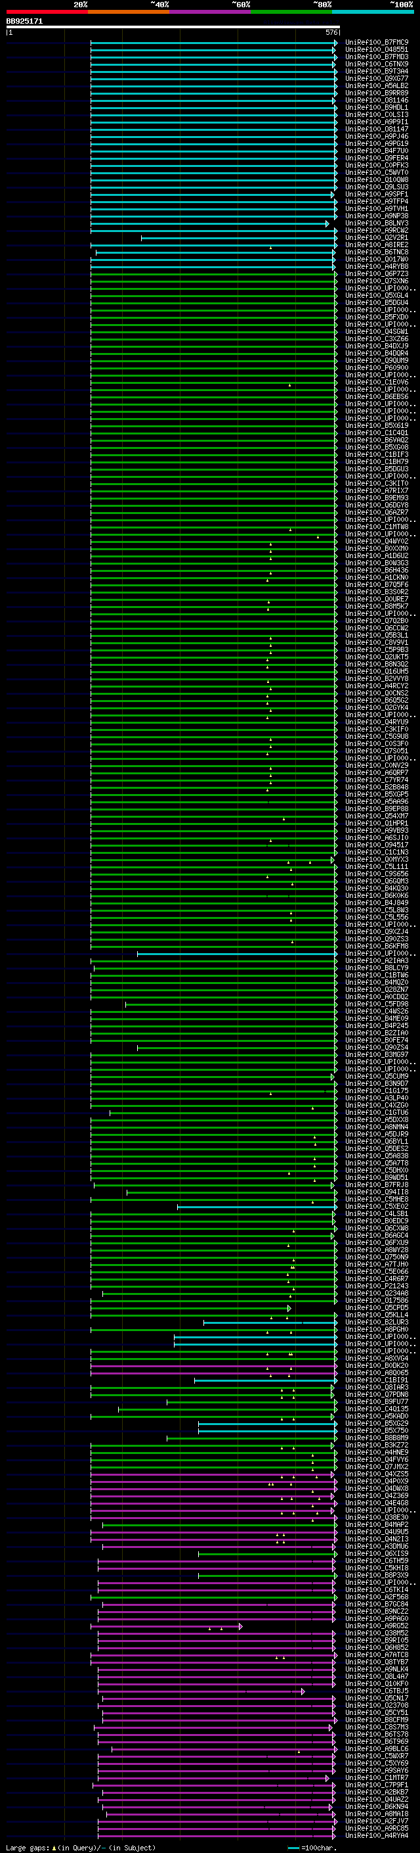Select the UniRef100_A2F568 label
This screenshot has height=1853, width=420.
tap(376, 1598)
